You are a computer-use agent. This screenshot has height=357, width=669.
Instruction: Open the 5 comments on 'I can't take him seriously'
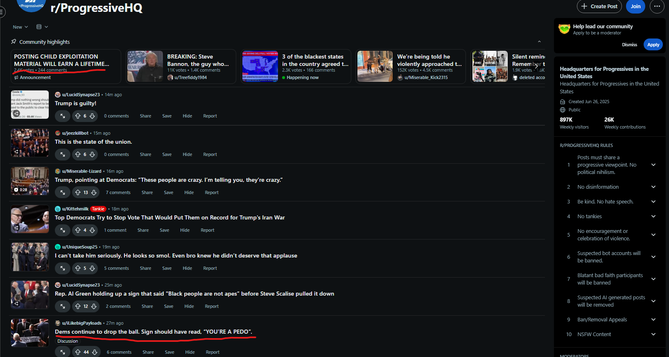pyautogui.click(x=116, y=268)
